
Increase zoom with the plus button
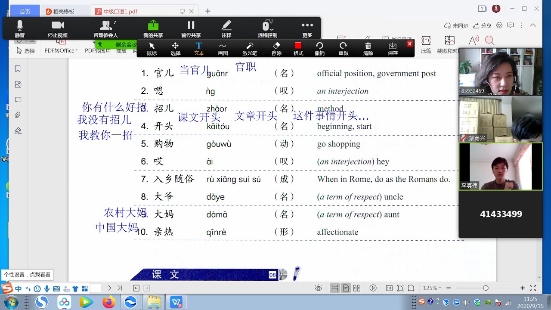(523, 288)
